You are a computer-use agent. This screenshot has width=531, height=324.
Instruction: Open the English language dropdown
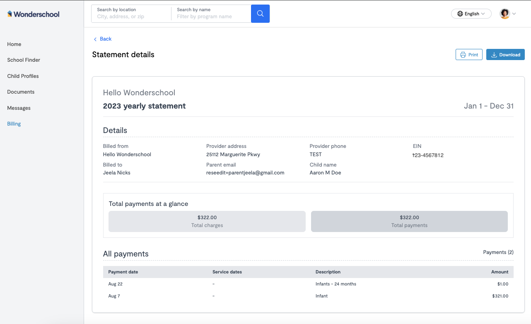point(471,14)
